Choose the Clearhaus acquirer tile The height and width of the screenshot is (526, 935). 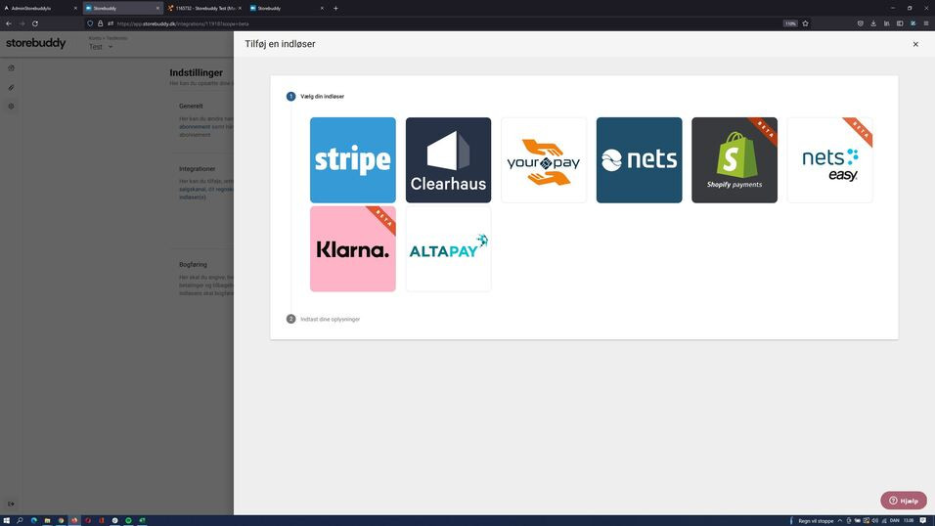tap(448, 160)
